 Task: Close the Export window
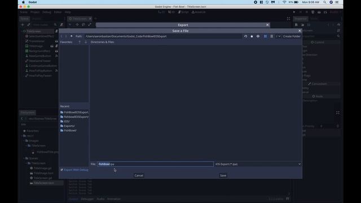coord(267,25)
